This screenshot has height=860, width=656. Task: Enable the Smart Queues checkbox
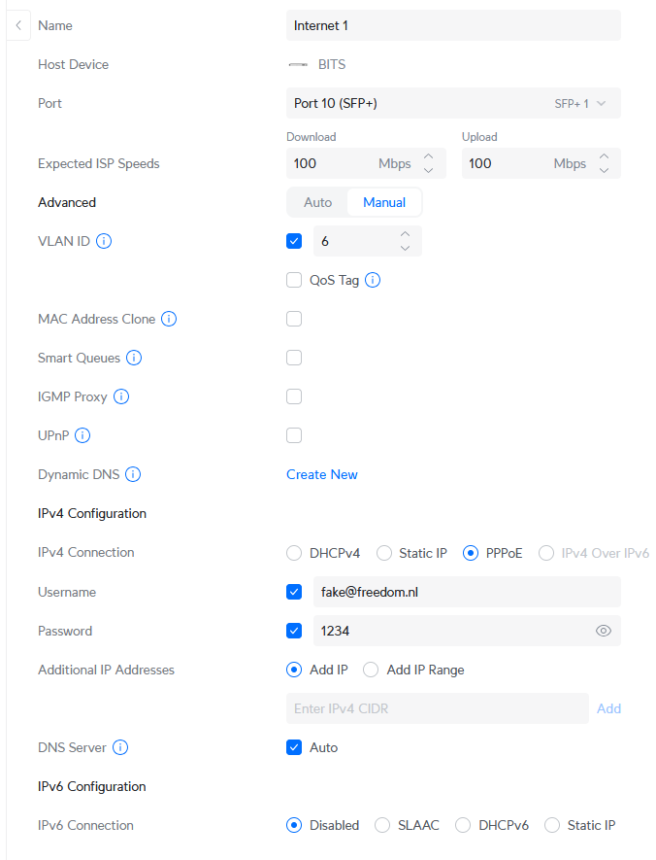point(294,358)
